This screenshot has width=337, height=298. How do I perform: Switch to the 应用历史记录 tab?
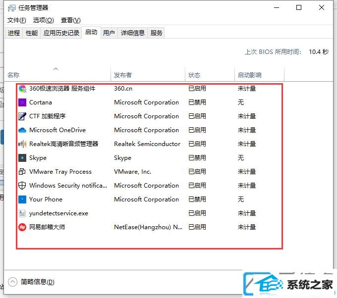pyautogui.click(x=61, y=33)
